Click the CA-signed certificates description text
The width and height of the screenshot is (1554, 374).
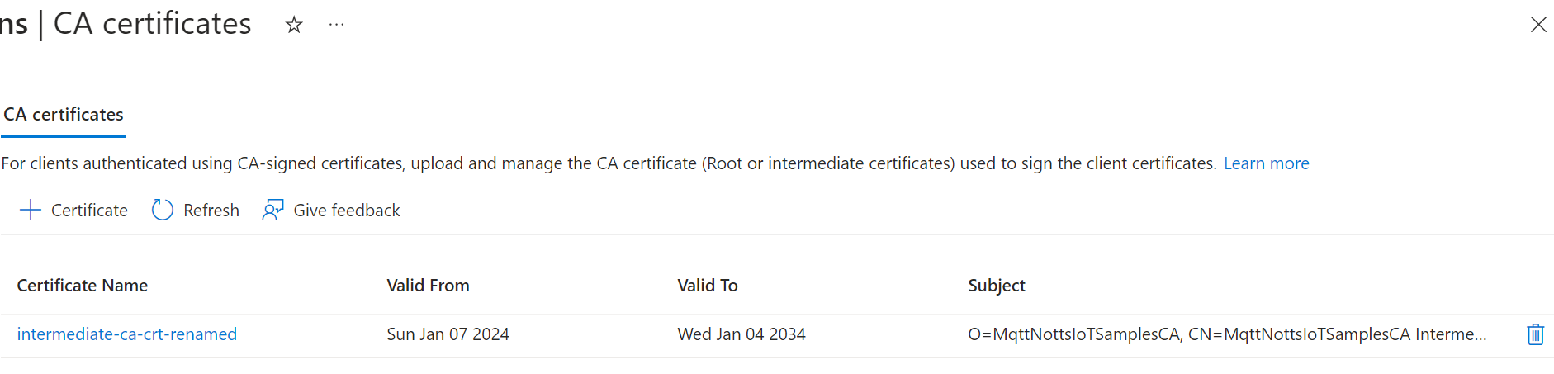coord(609,163)
